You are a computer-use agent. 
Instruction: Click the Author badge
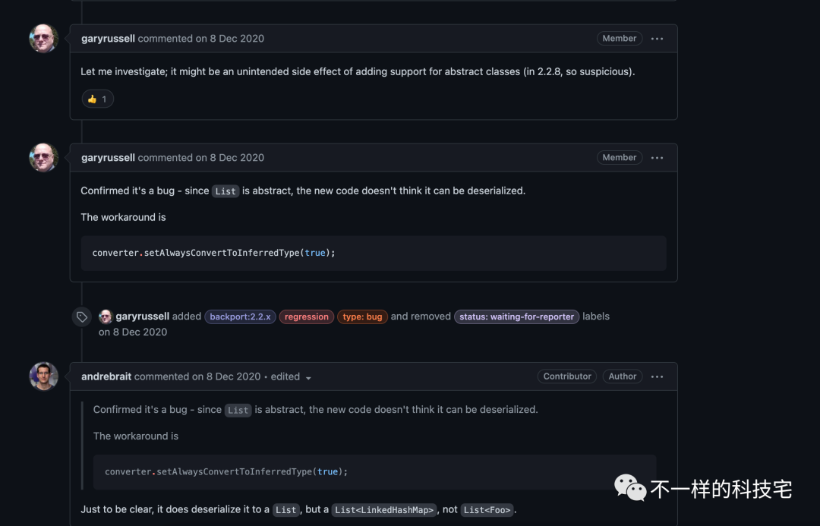pos(623,376)
